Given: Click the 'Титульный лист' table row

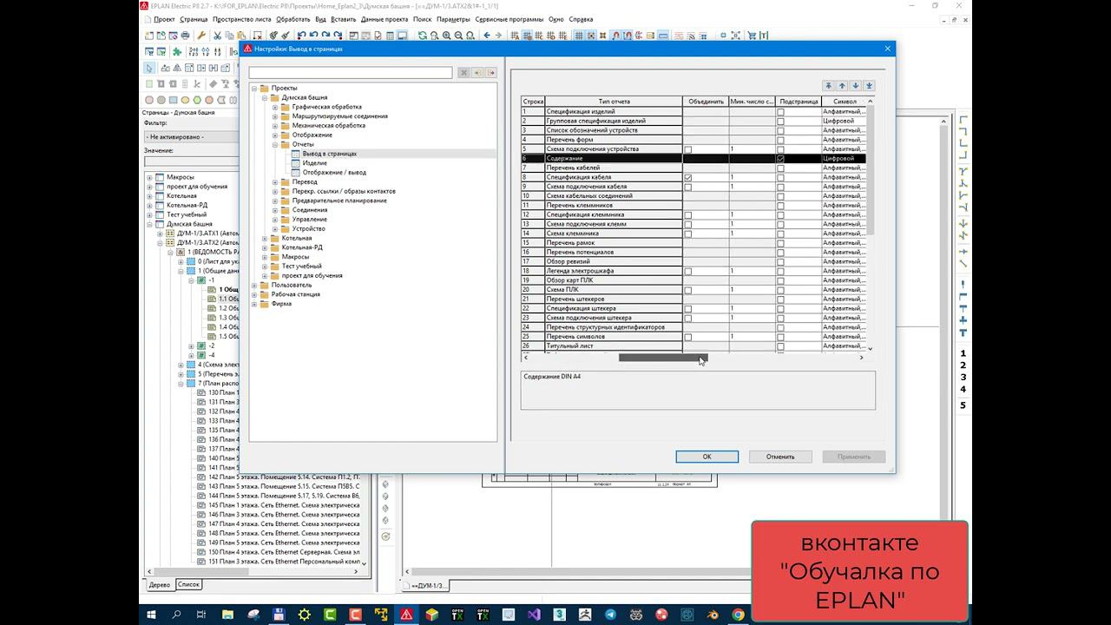Looking at the screenshot, I should 694,346.
